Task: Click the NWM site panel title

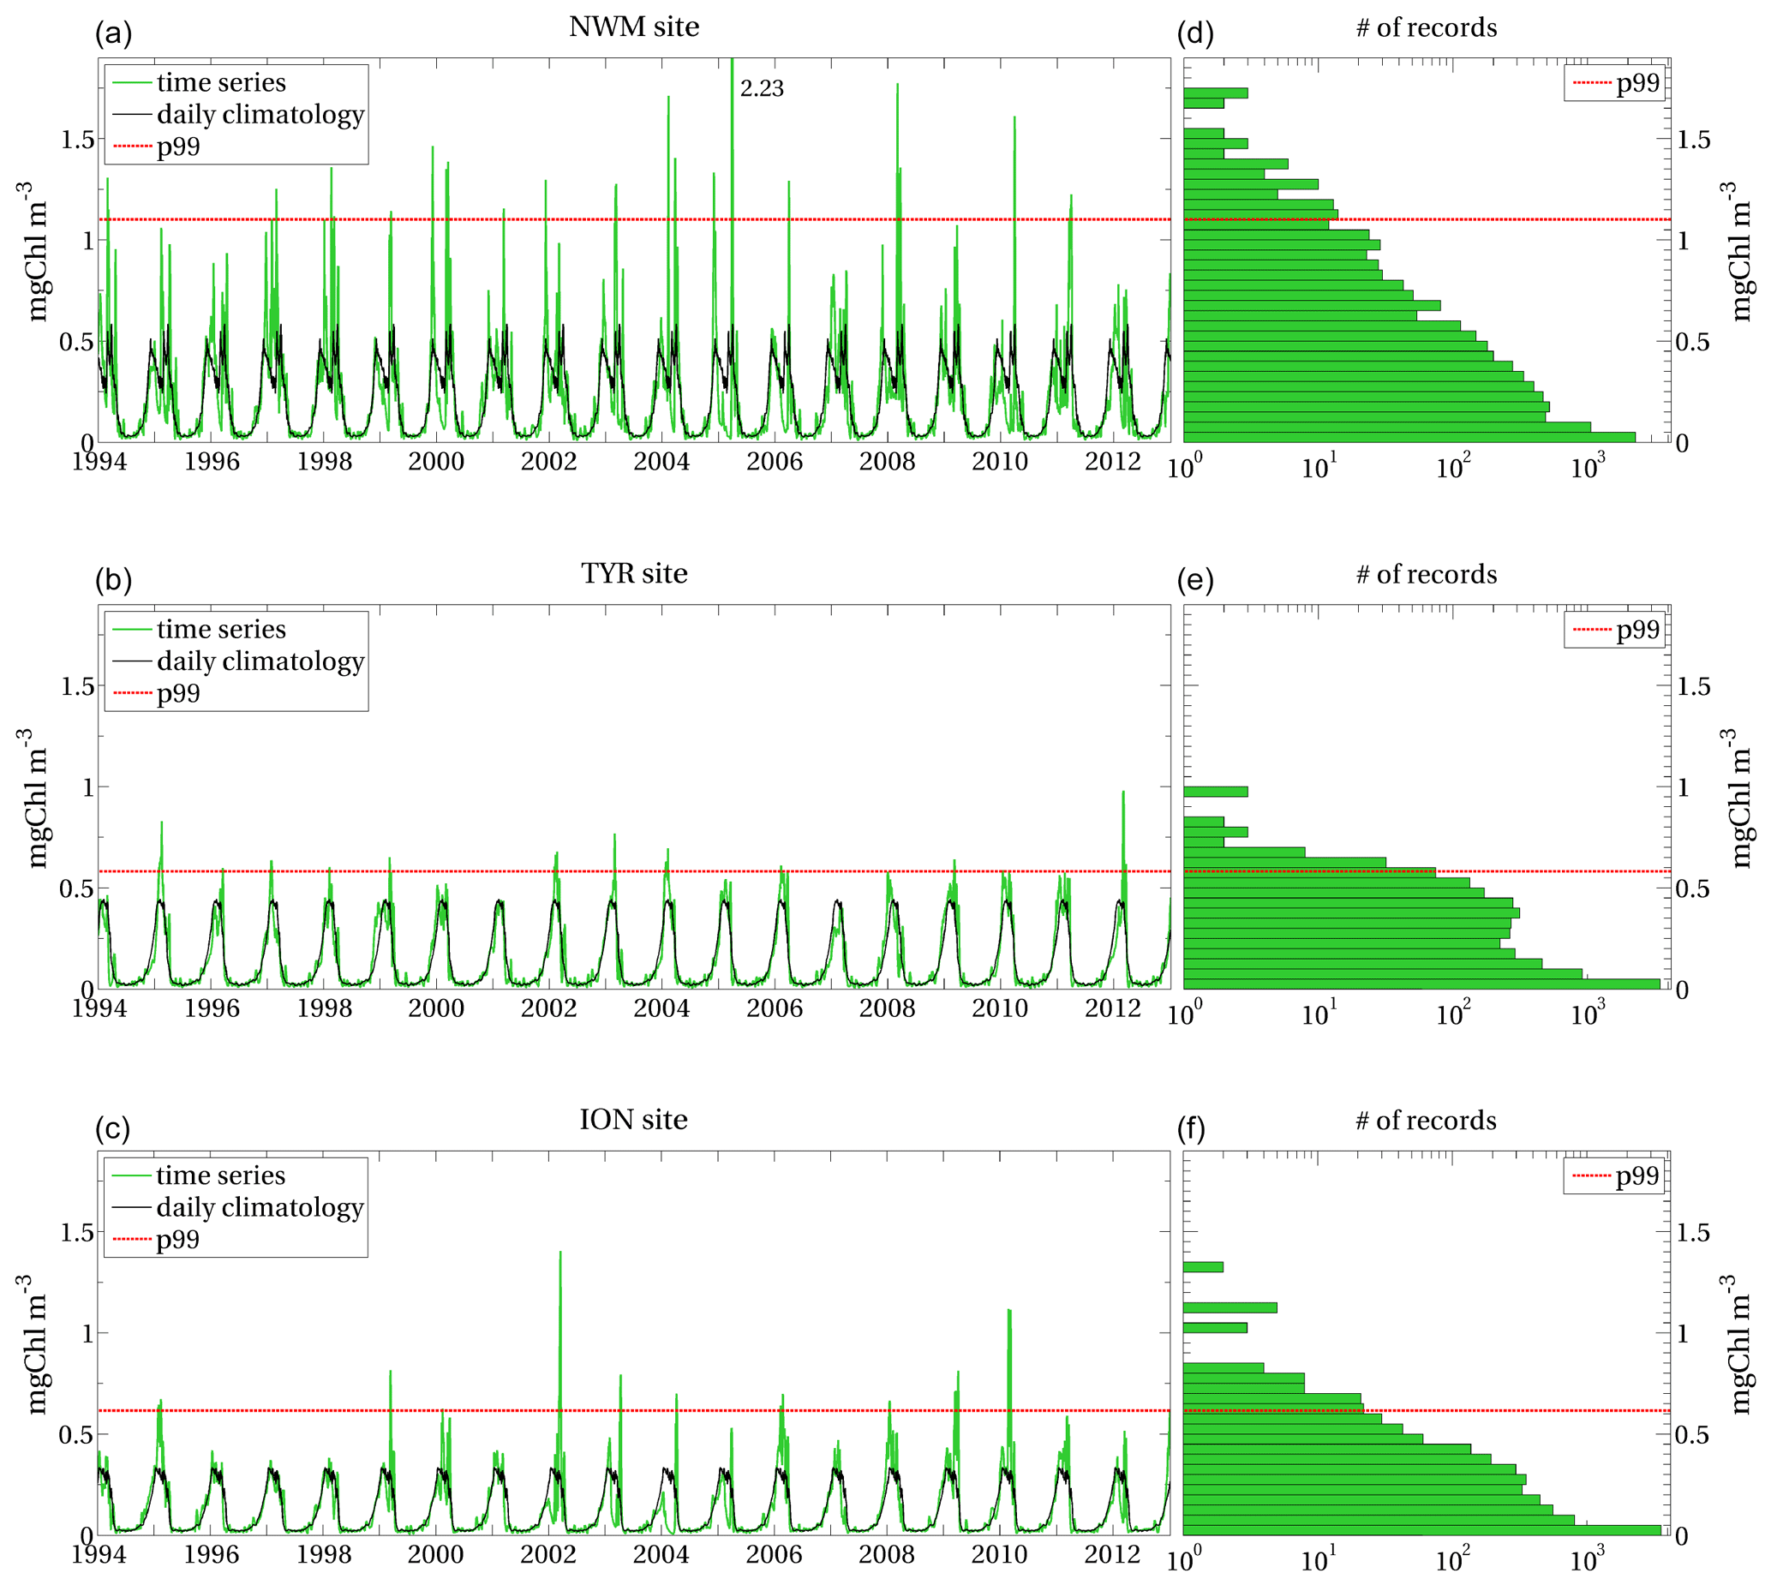Action: point(633,27)
